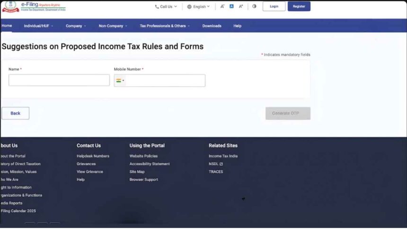
Task: Expand the Non-Company menu
Action: [113, 26]
